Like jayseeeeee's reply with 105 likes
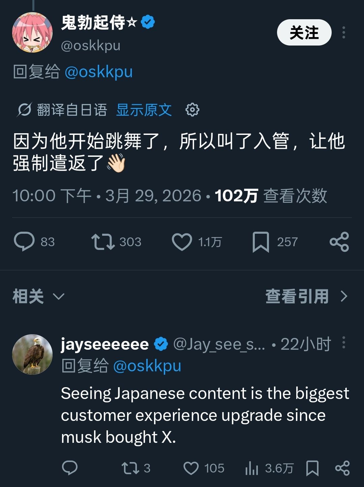The width and height of the screenshot is (364, 487). pyautogui.click(x=191, y=468)
